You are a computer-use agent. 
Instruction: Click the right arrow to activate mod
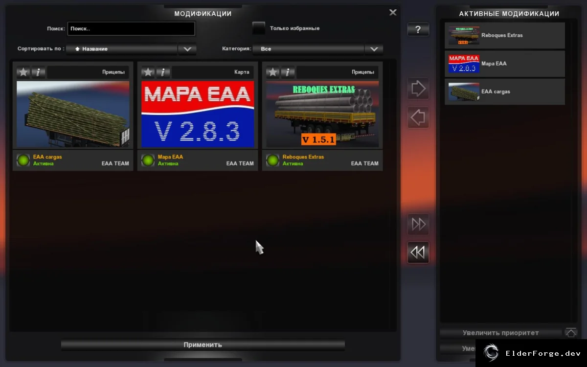coord(418,89)
